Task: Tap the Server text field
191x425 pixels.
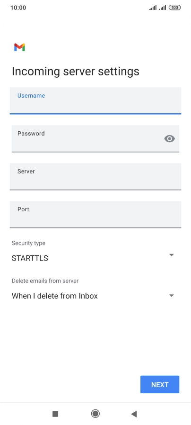Action: point(95,176)
